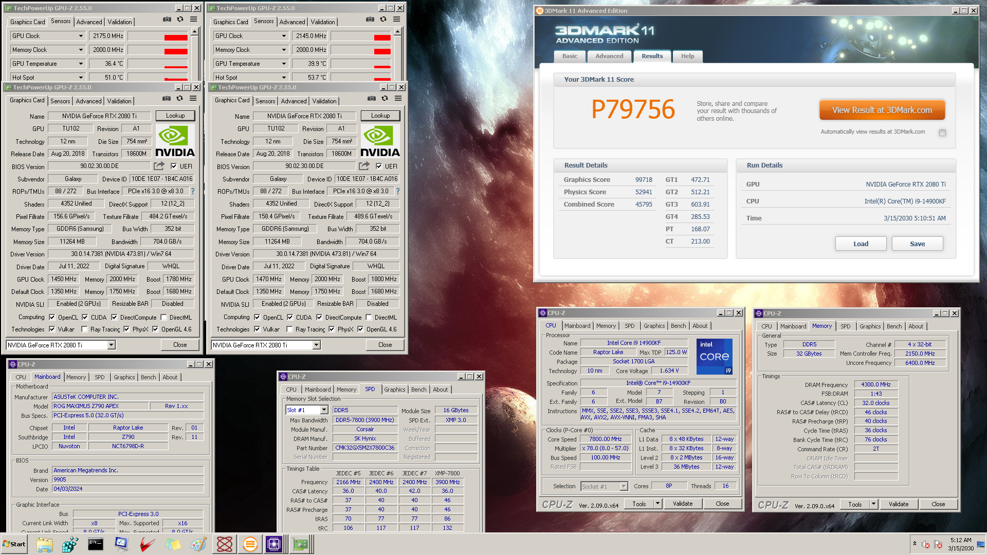Check automatically view results at 3DMark.com box
This screenshot has width=987, height=555.
point(942,133)
